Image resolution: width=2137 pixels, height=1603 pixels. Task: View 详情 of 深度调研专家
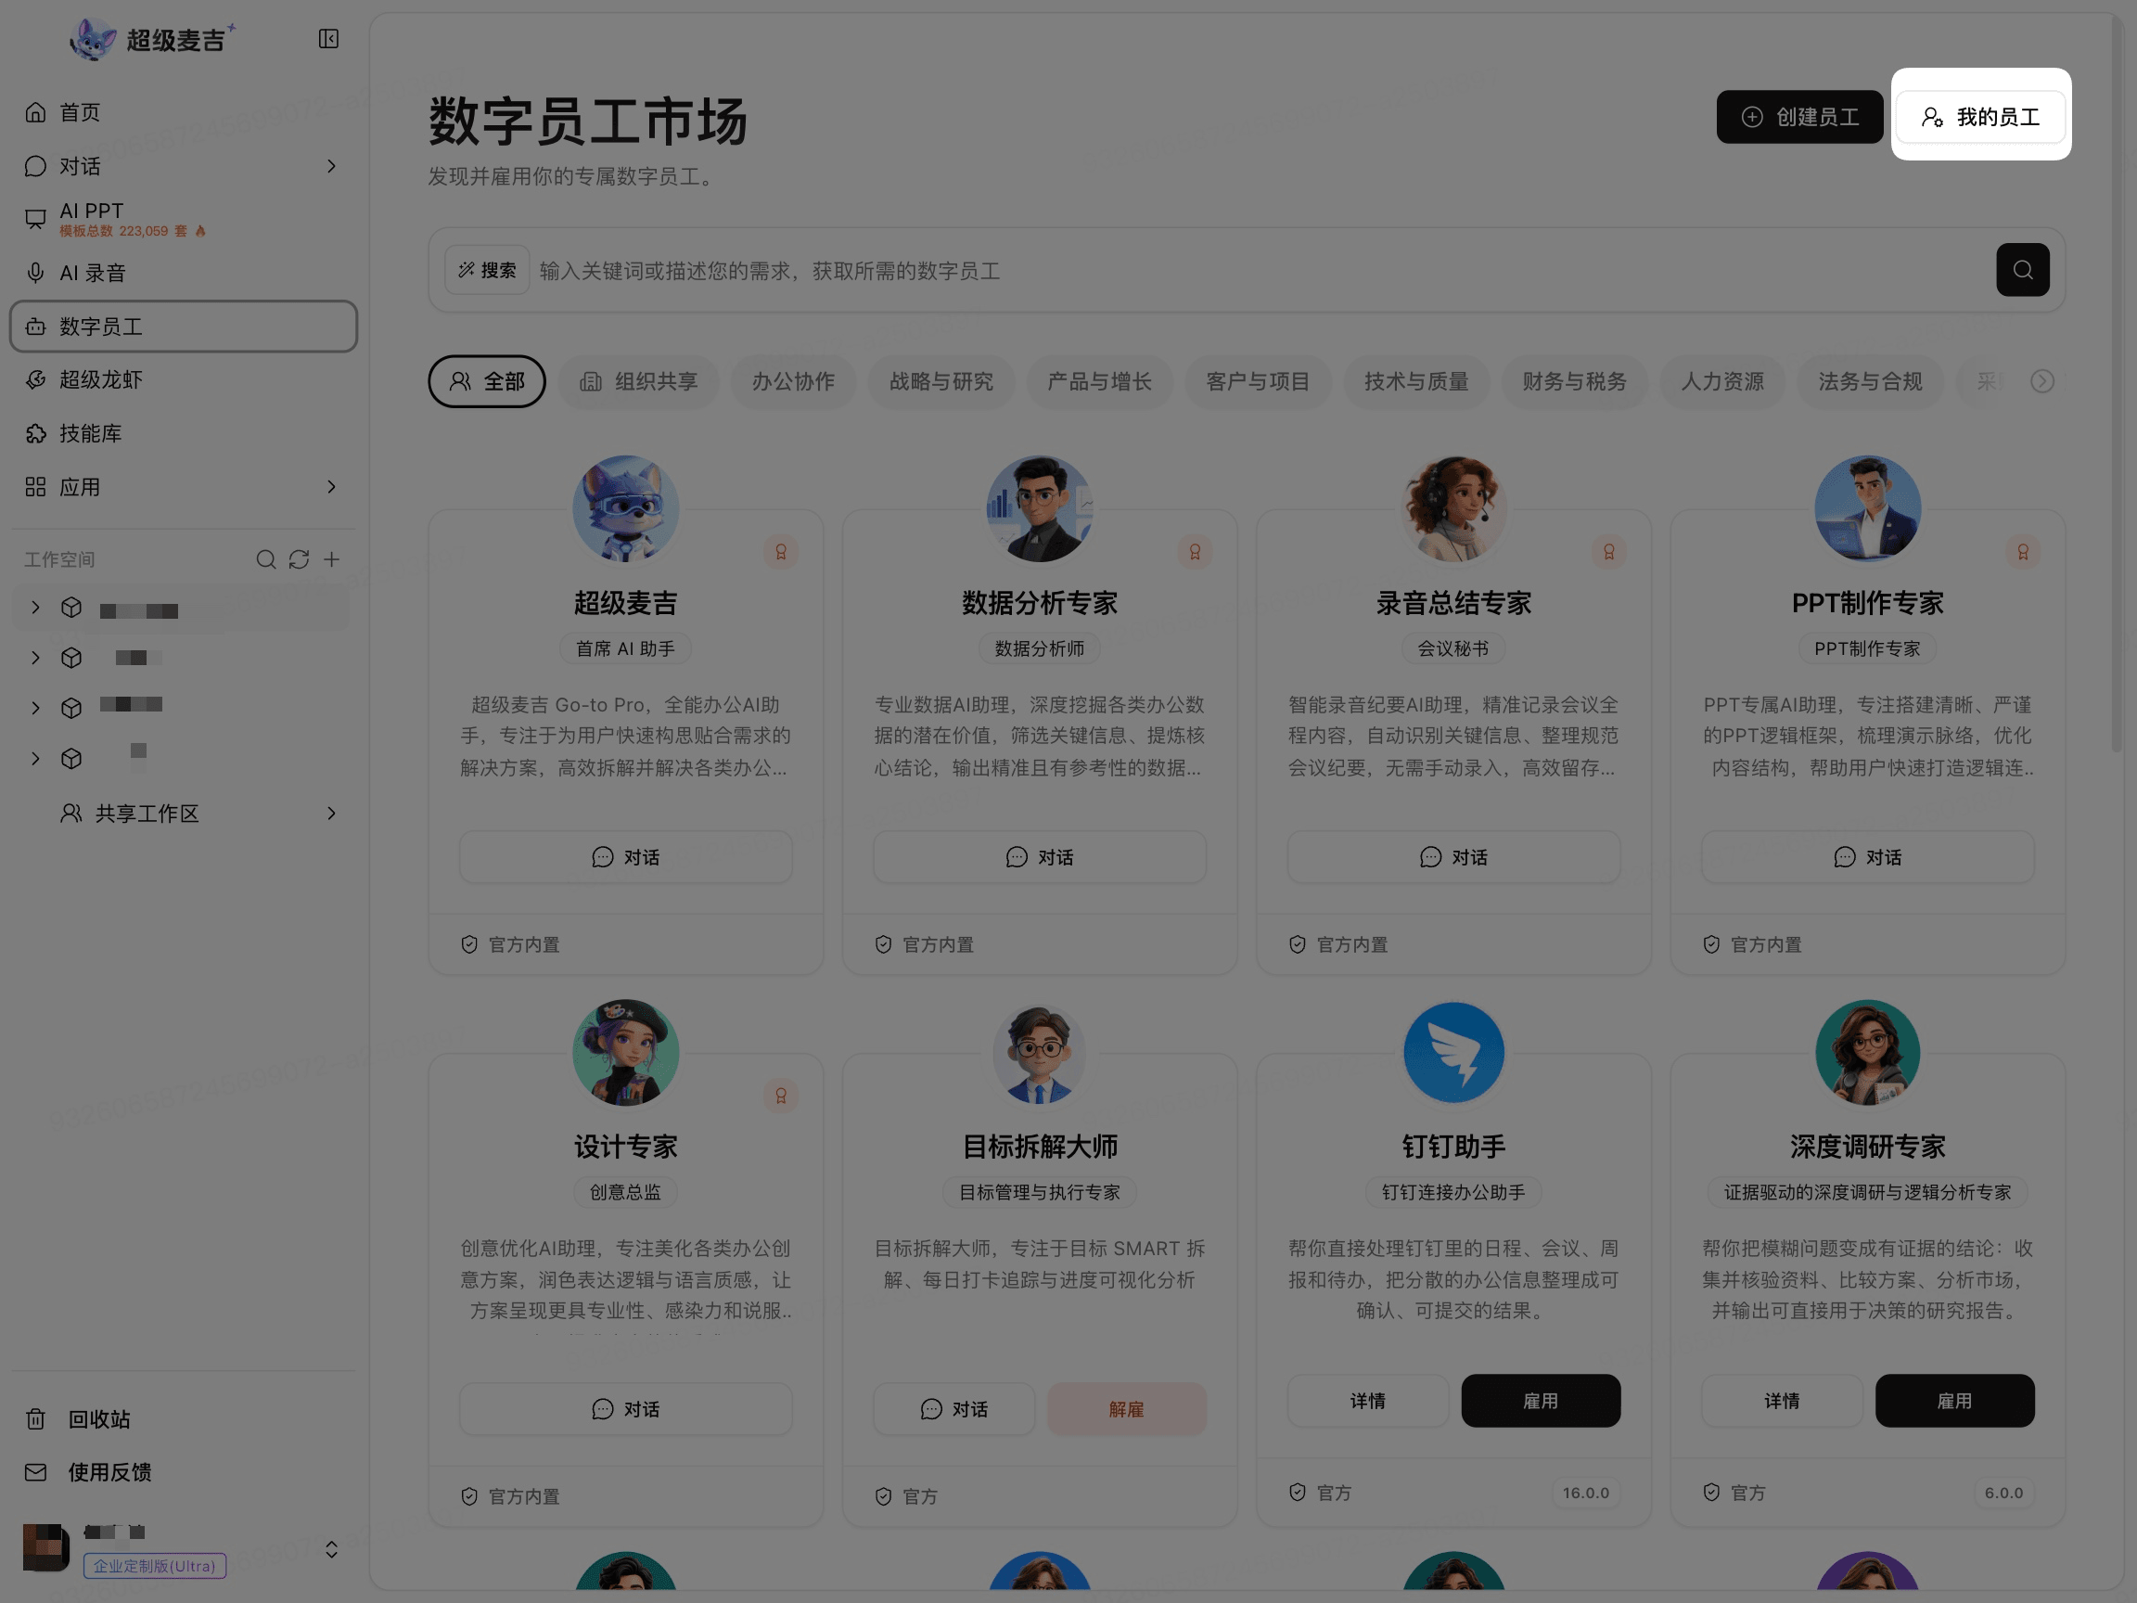click(x=1782, y=1401)
